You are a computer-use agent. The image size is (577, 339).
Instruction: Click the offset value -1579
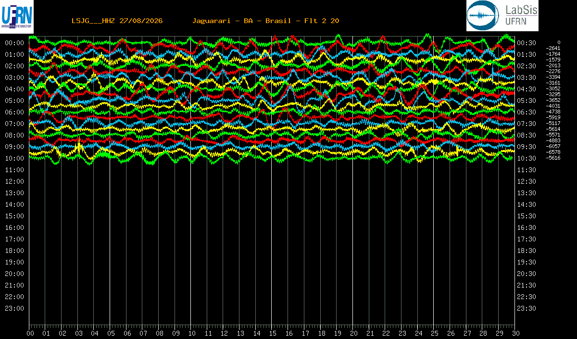(x=553, y=60)
